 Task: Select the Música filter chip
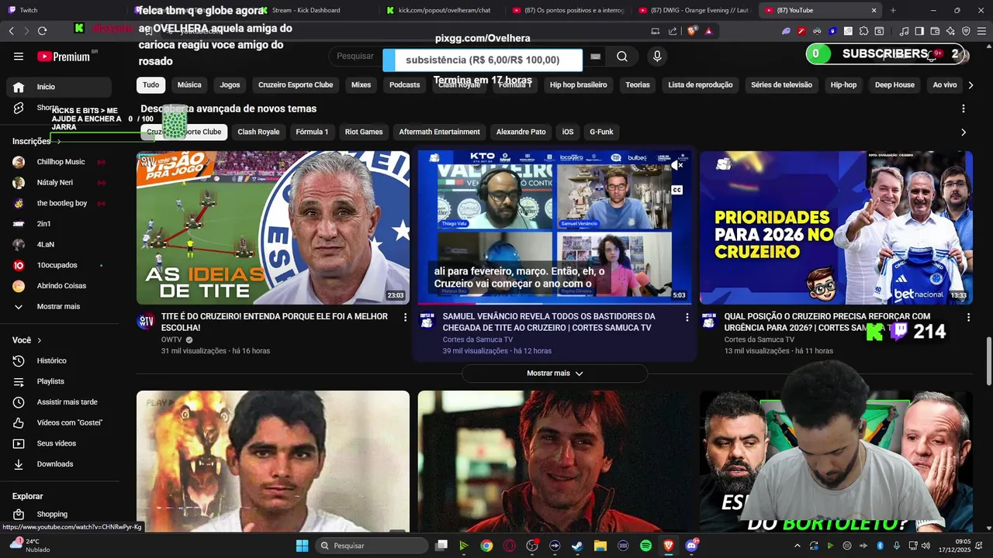(189, 85)
